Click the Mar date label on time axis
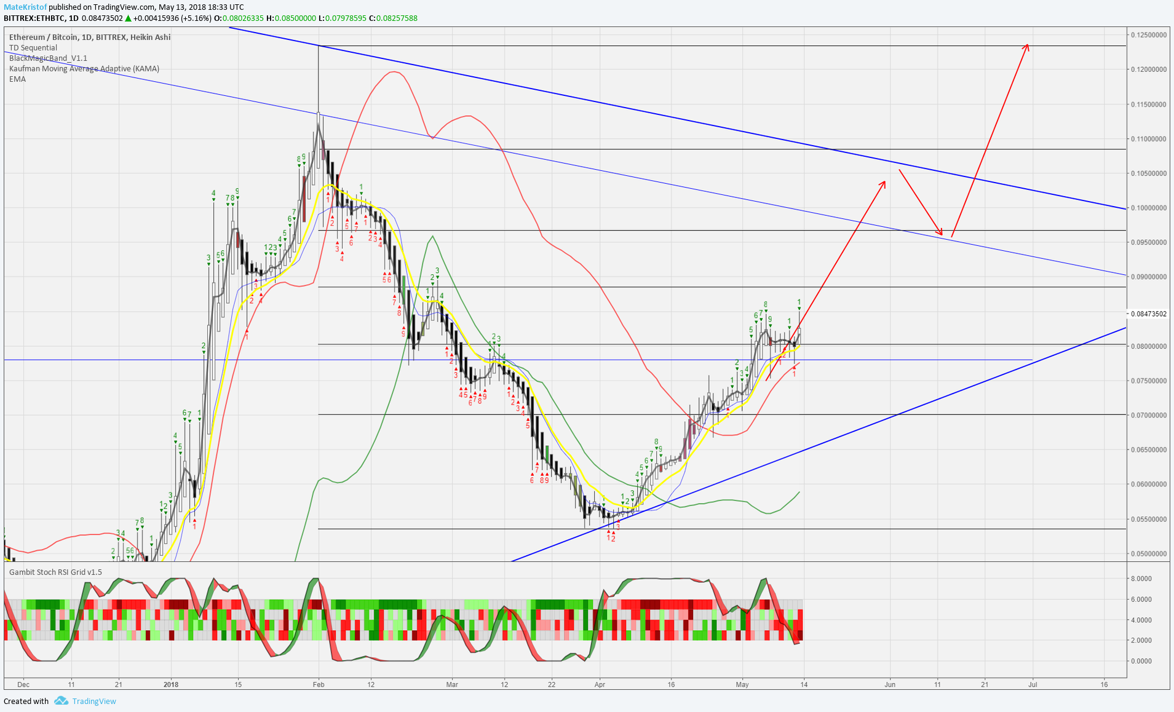 [x=452, y=684]
